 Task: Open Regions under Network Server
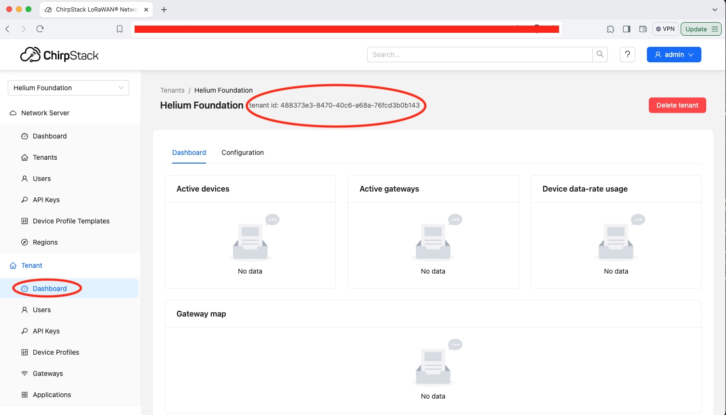pyautogui.click(x=45, y=242)
